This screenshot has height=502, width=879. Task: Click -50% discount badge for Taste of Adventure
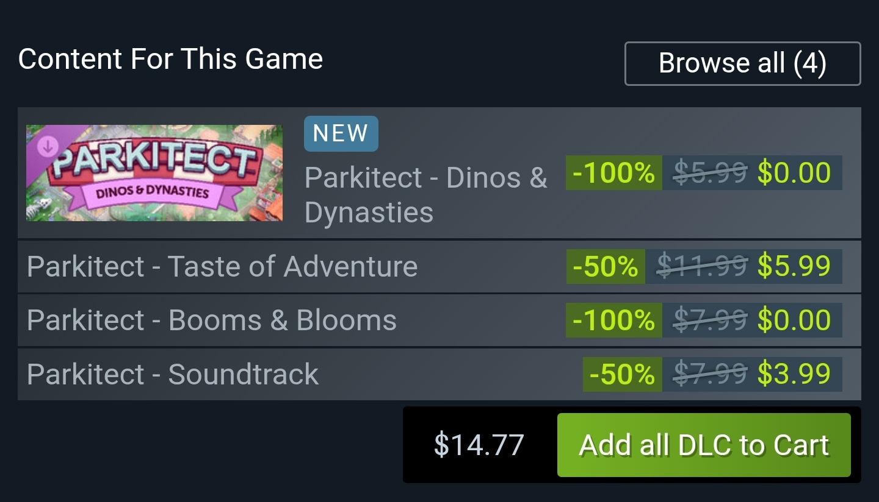coord(605,267)
